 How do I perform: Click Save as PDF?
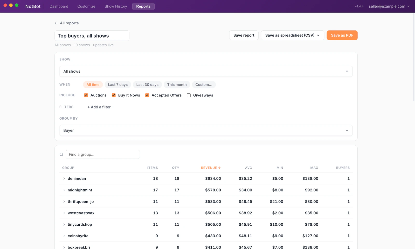tap(342, 35)
